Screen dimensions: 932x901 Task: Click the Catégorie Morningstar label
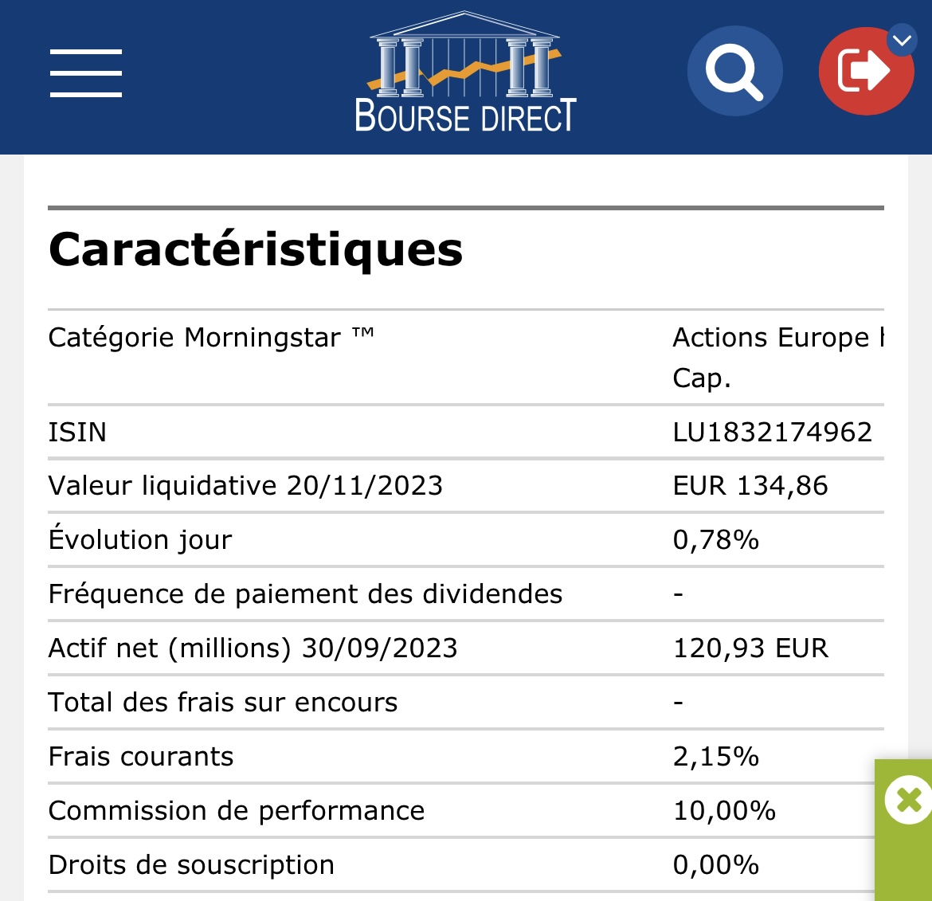click(211, 338)
